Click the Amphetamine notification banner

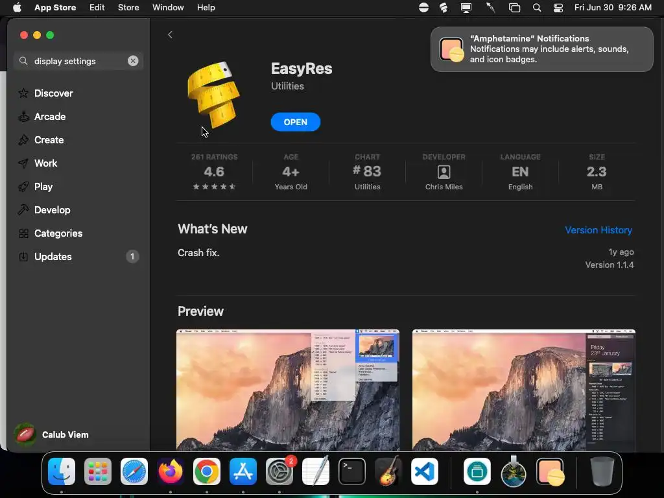tap(541, 49)
